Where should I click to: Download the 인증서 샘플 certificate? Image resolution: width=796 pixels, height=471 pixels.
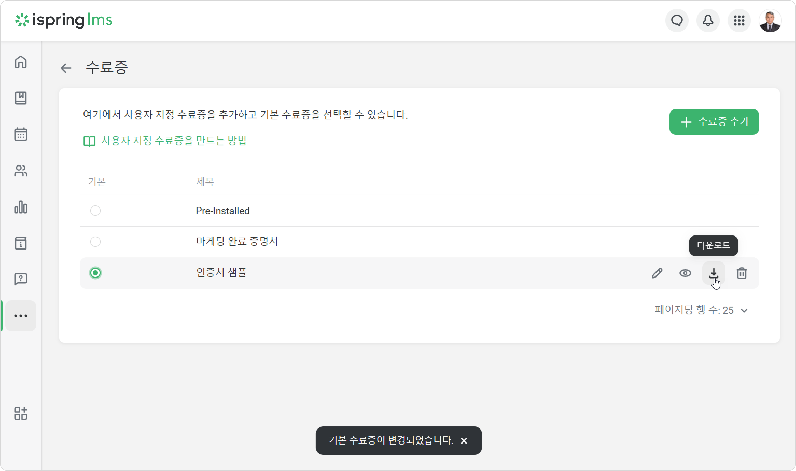714,273
